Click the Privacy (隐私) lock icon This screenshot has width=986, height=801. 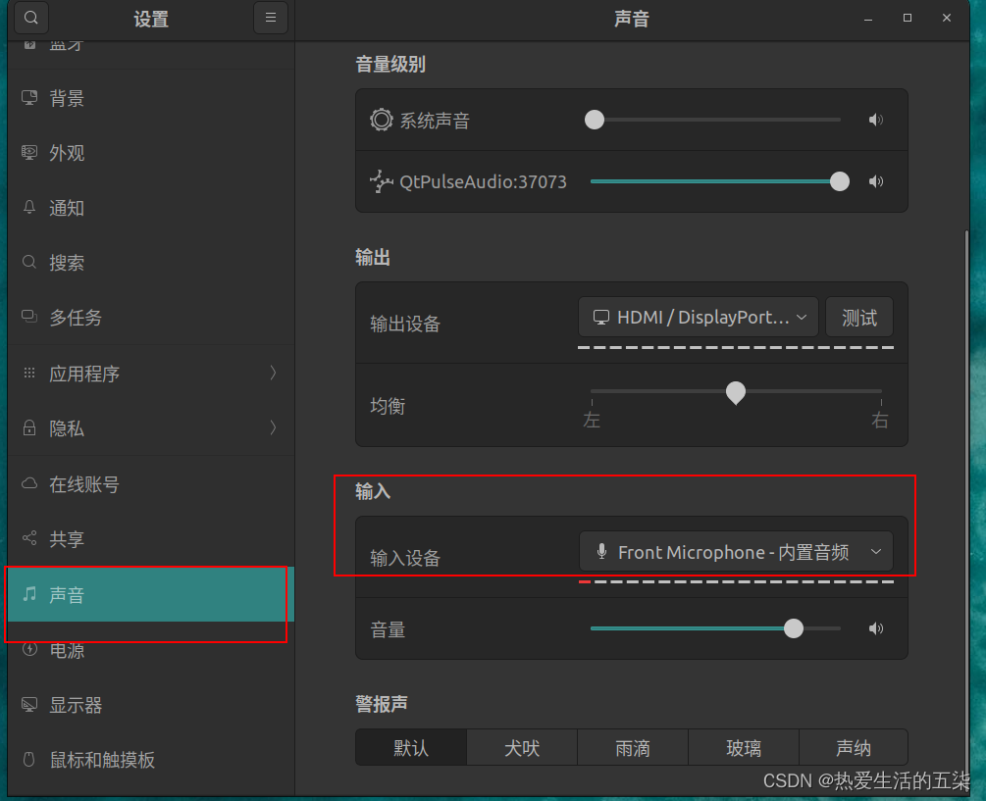[28, 427]
